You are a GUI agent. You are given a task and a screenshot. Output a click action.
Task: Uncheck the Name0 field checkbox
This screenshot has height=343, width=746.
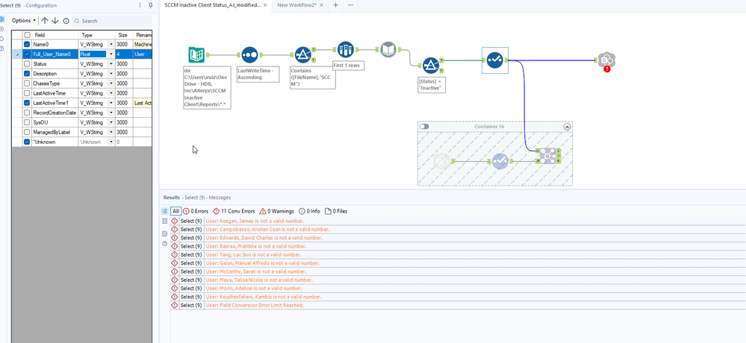(27, 44)
